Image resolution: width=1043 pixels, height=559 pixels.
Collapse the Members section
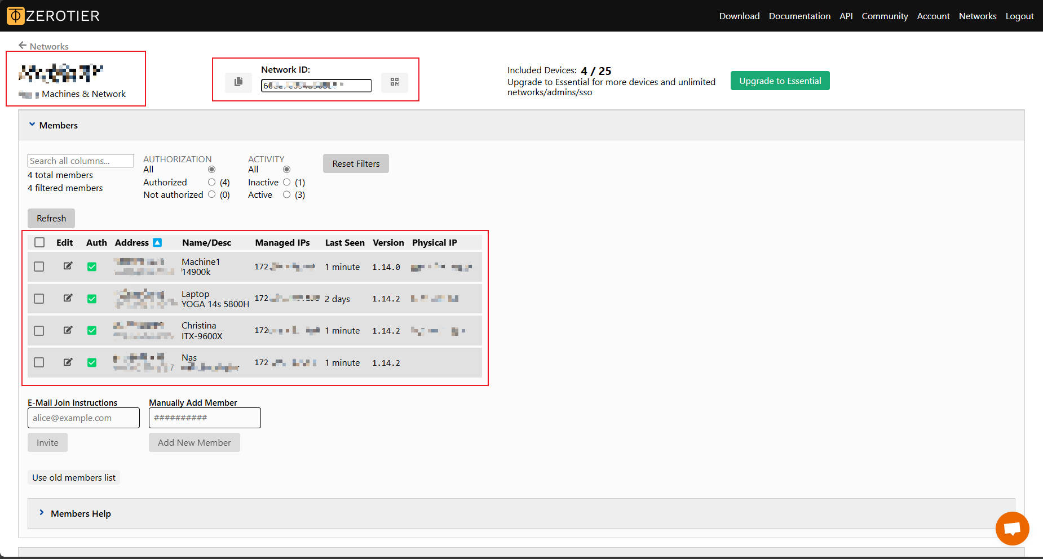coord(32,125)
